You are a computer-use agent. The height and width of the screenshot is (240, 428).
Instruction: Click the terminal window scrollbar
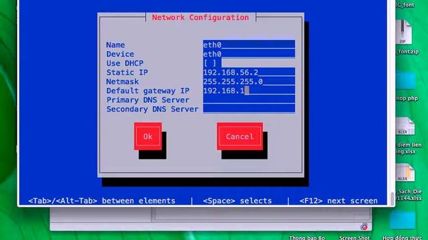(393, 199)
